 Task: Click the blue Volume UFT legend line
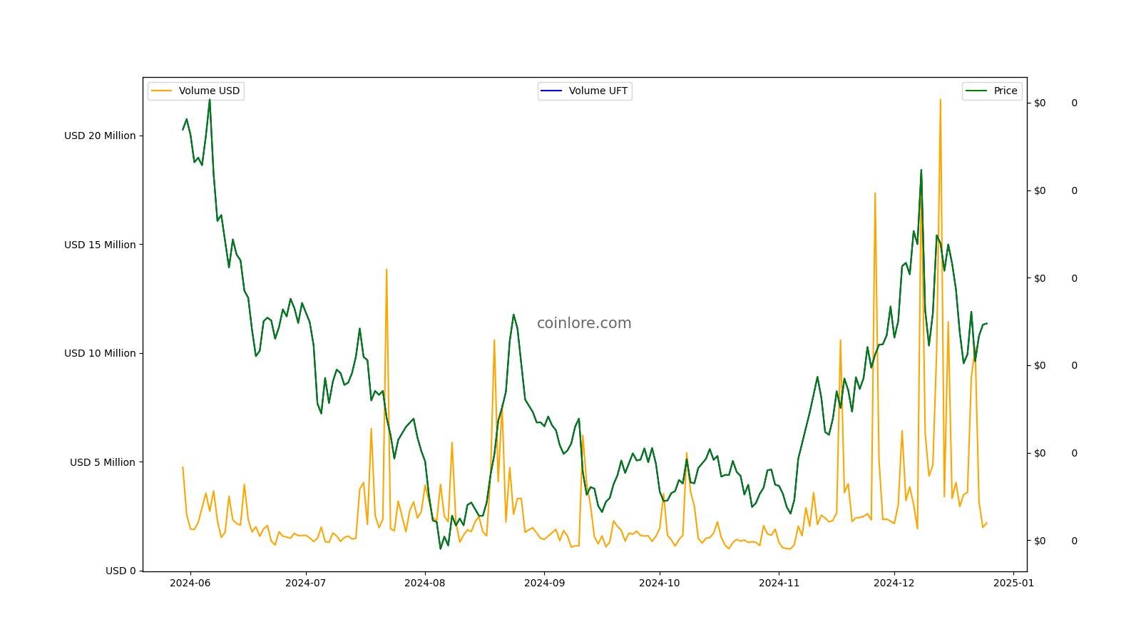coord(552,91)
